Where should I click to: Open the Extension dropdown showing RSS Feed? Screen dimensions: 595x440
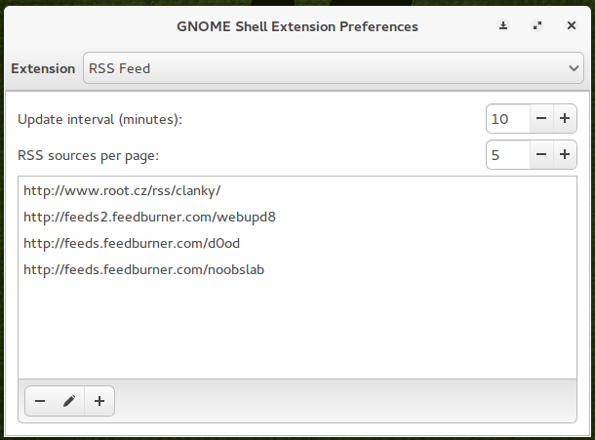334,68
